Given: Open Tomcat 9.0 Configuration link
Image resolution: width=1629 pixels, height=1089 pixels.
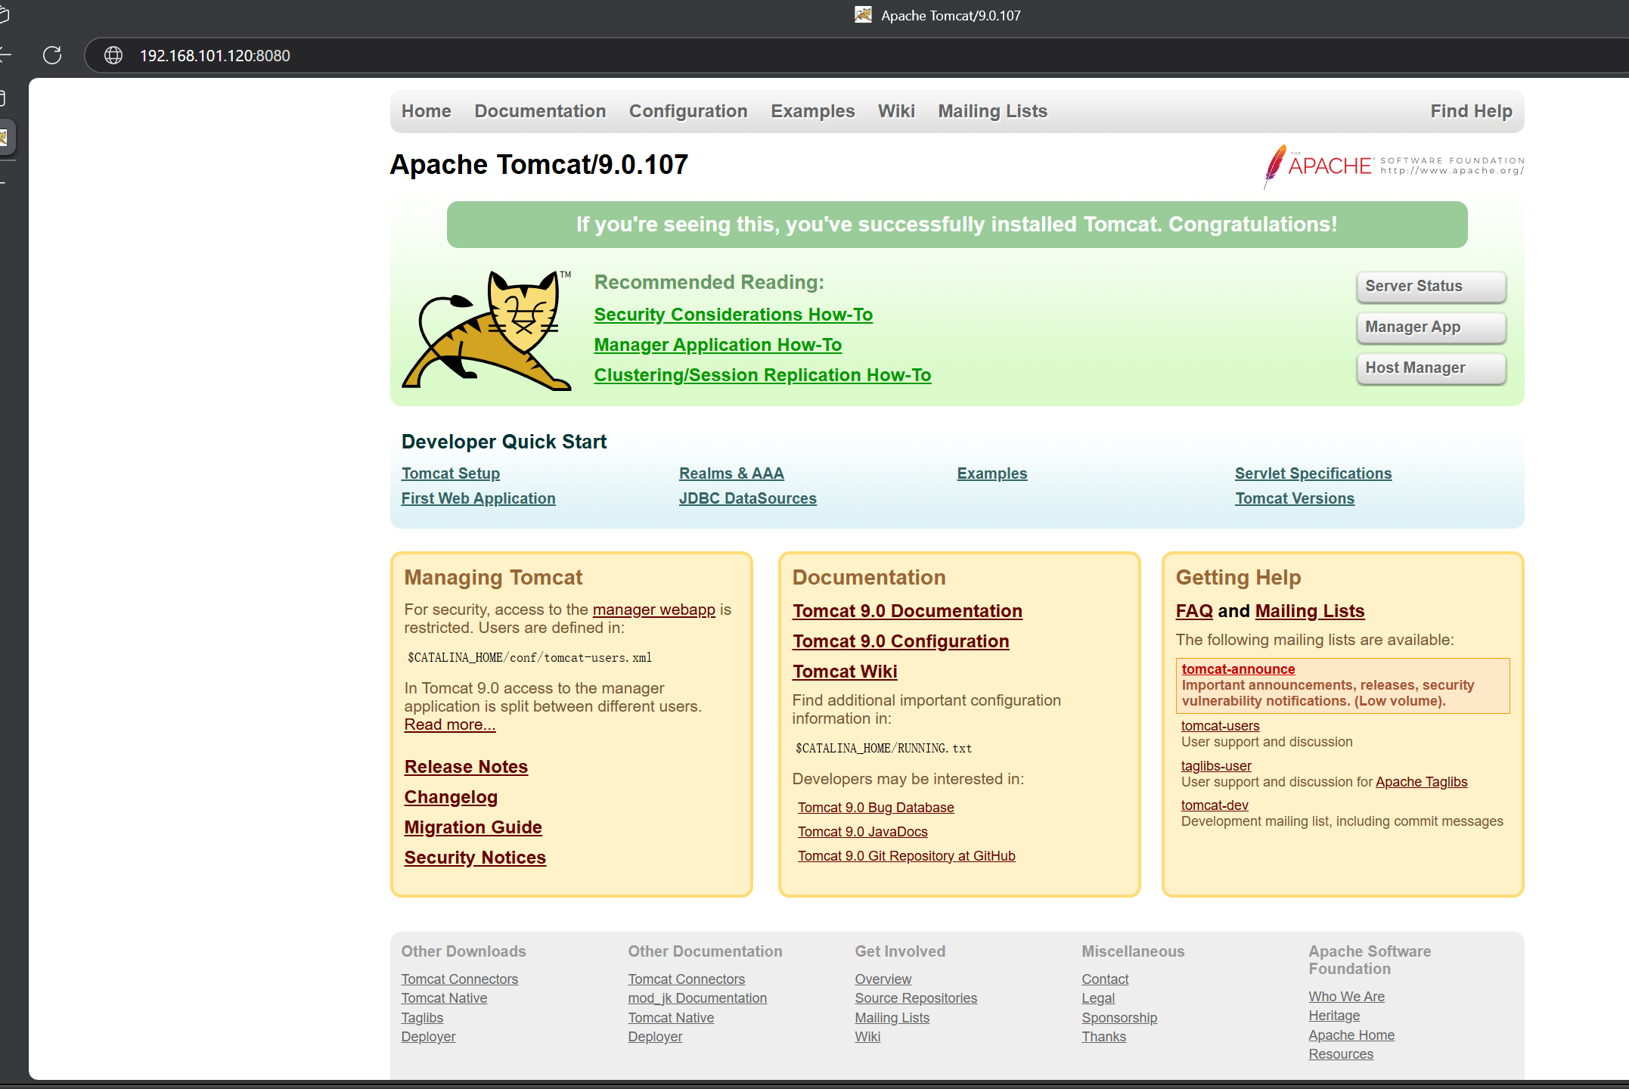Looking at the screenshot, I should 901,641.
